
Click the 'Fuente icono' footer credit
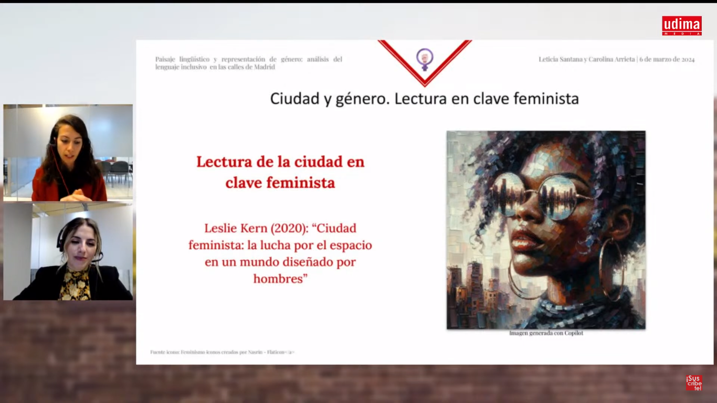coord(222,352)
